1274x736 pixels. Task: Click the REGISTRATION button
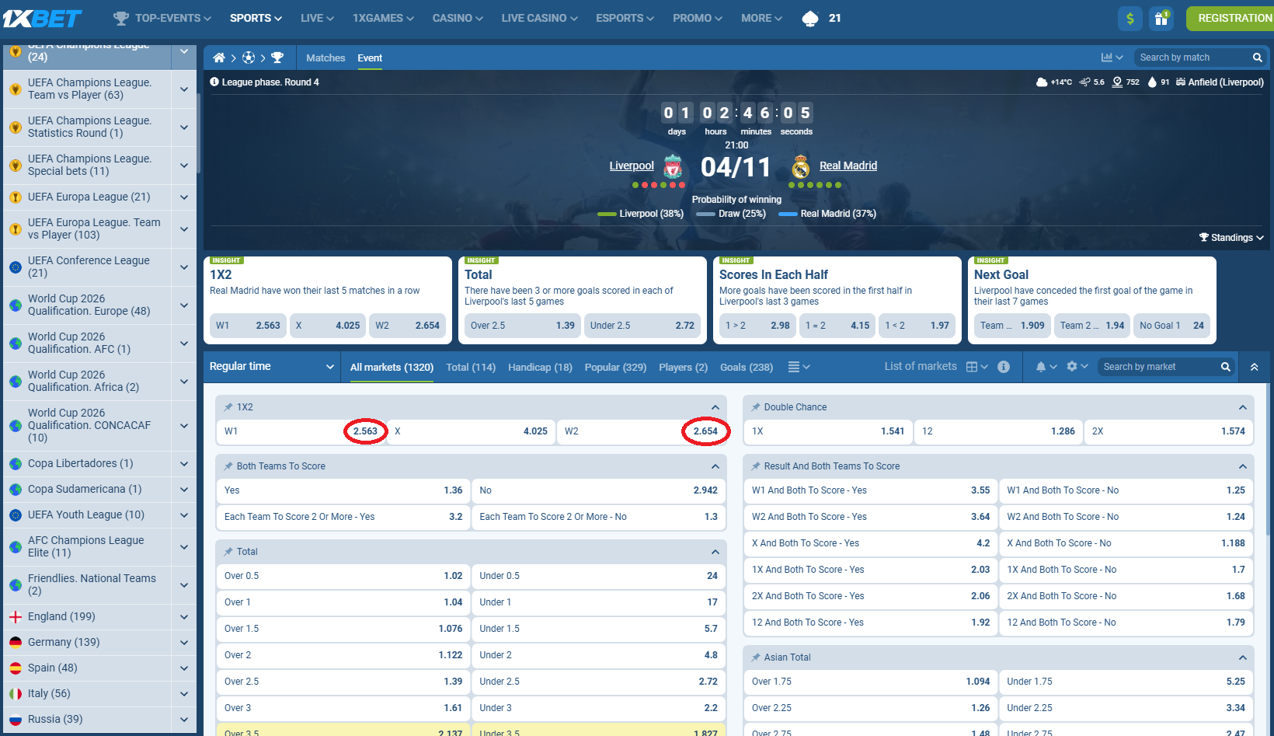(1234, 18)
